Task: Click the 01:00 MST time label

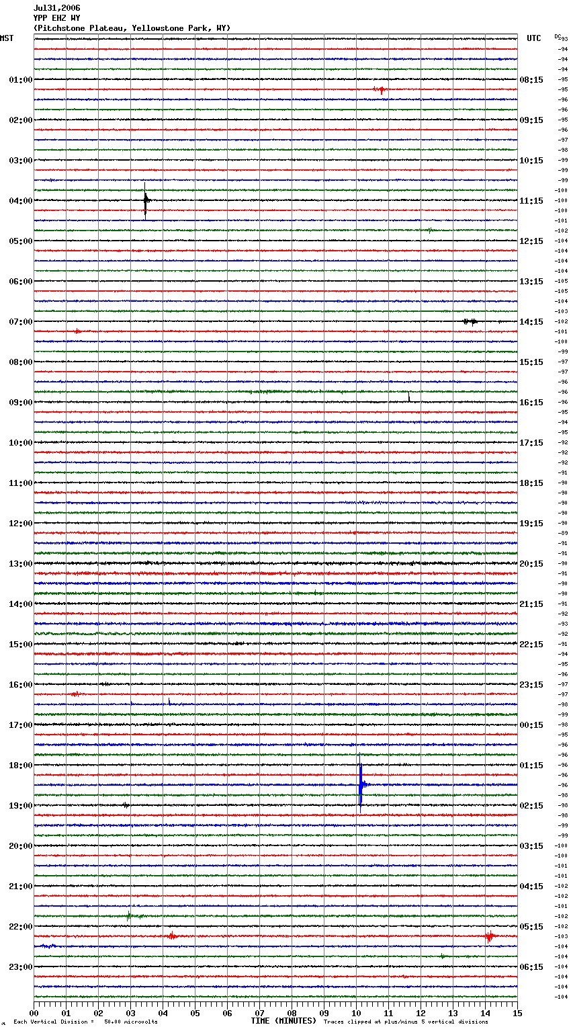Action: (x=21, y=80)
